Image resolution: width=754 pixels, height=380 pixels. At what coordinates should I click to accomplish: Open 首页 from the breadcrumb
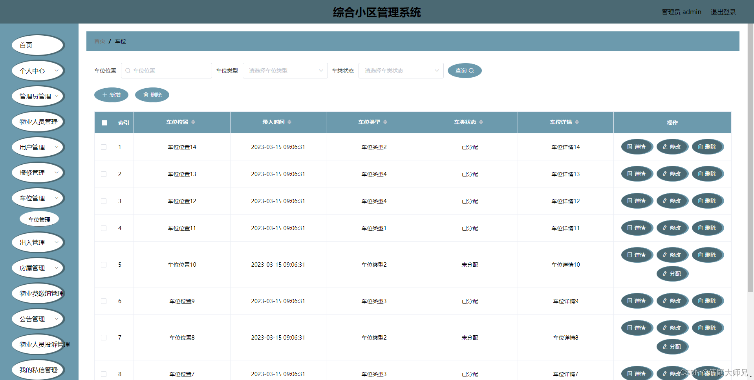[99, 41]
